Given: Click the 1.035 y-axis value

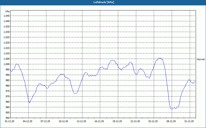Looking at the screenshot, I should pos(7,27).
